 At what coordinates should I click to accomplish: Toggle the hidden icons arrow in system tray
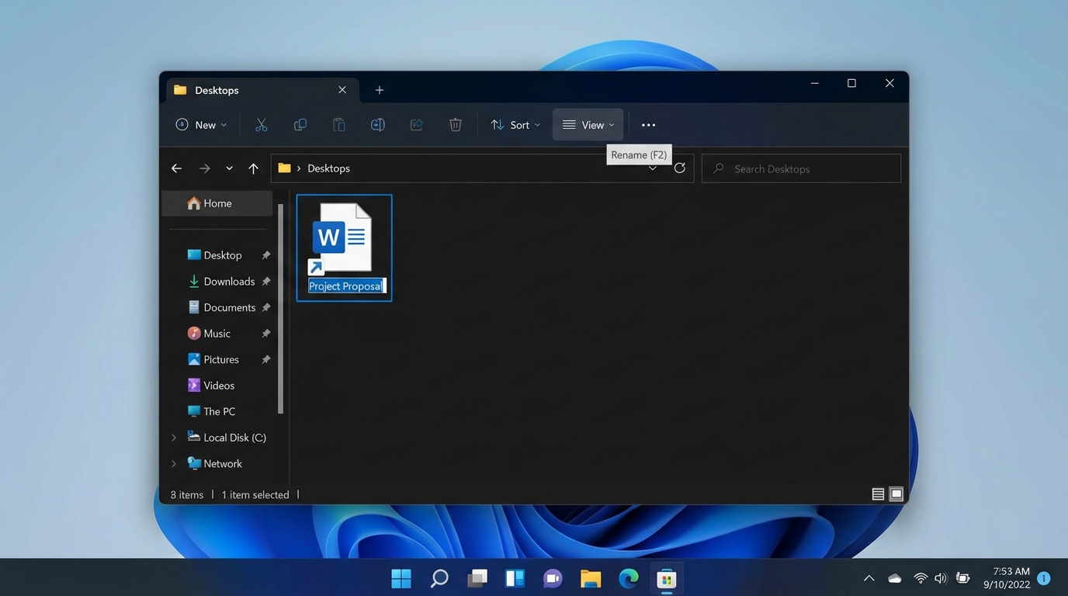[x=868, y=578]
